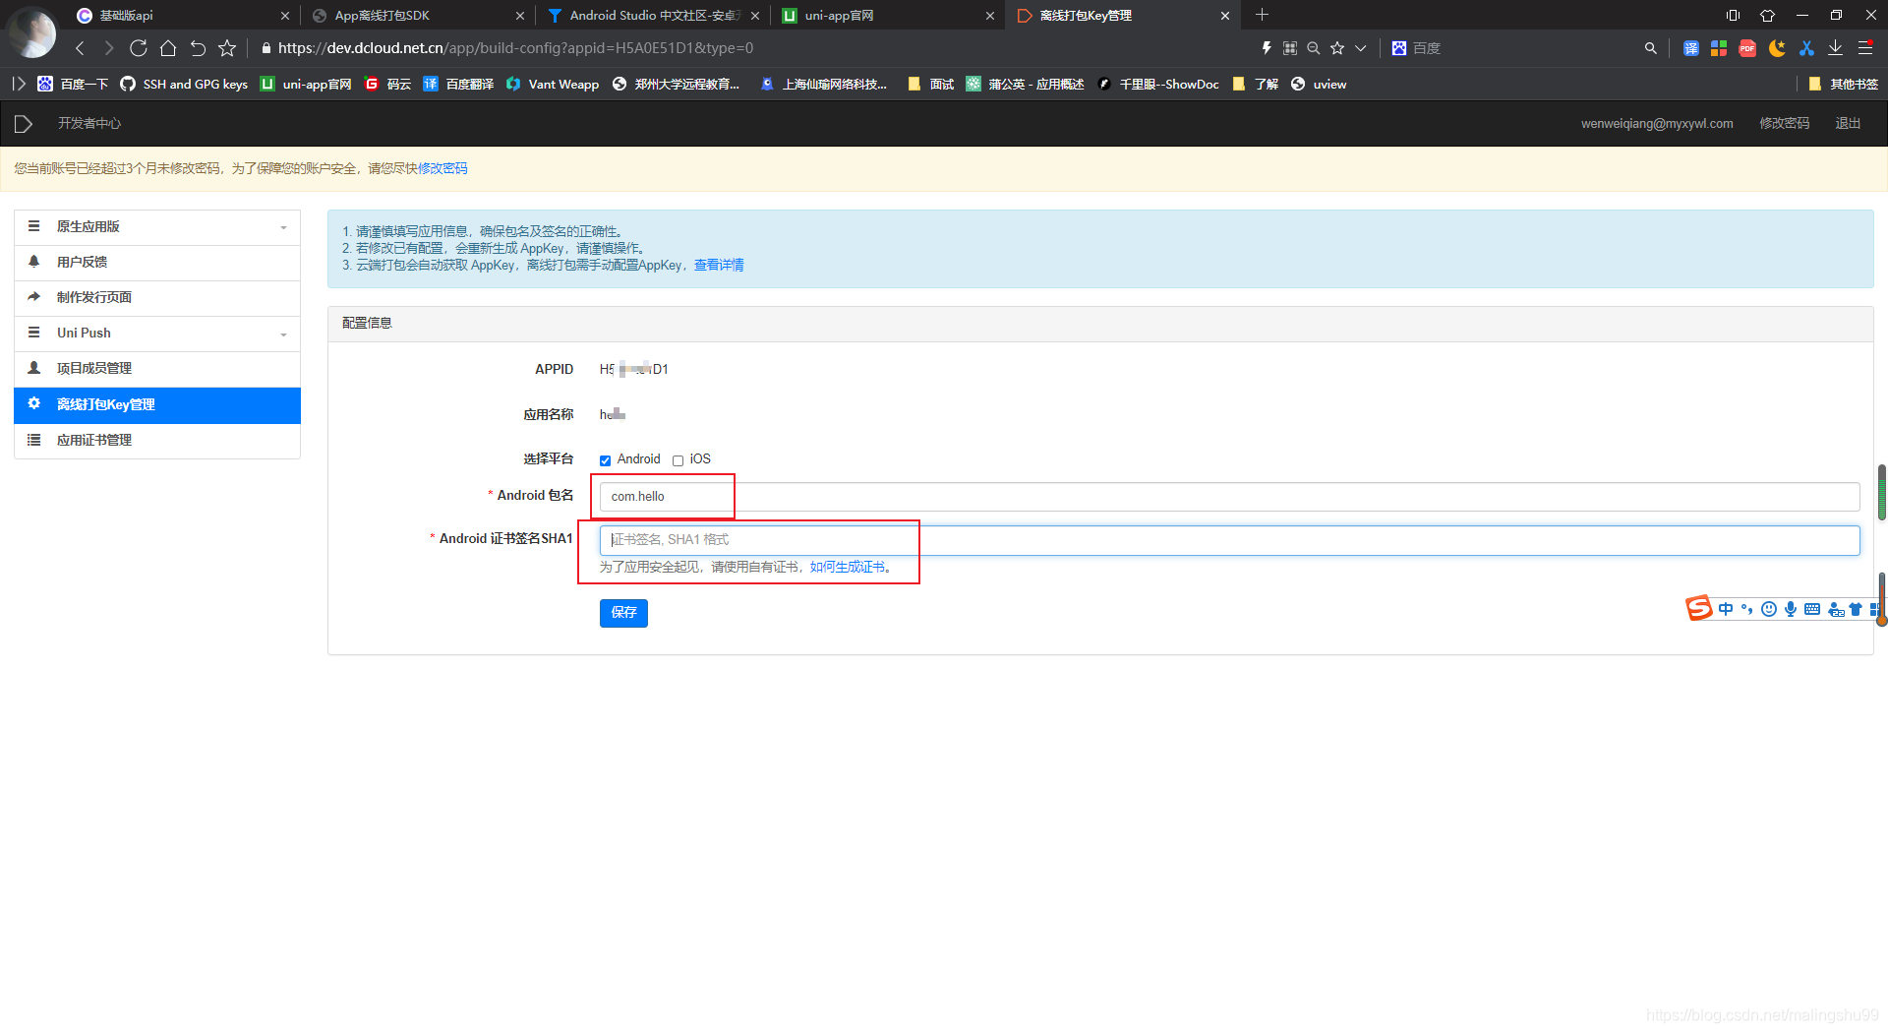Open the 其他书签 bookmarks folder

pyautogui.click(x=1843, y=85)
